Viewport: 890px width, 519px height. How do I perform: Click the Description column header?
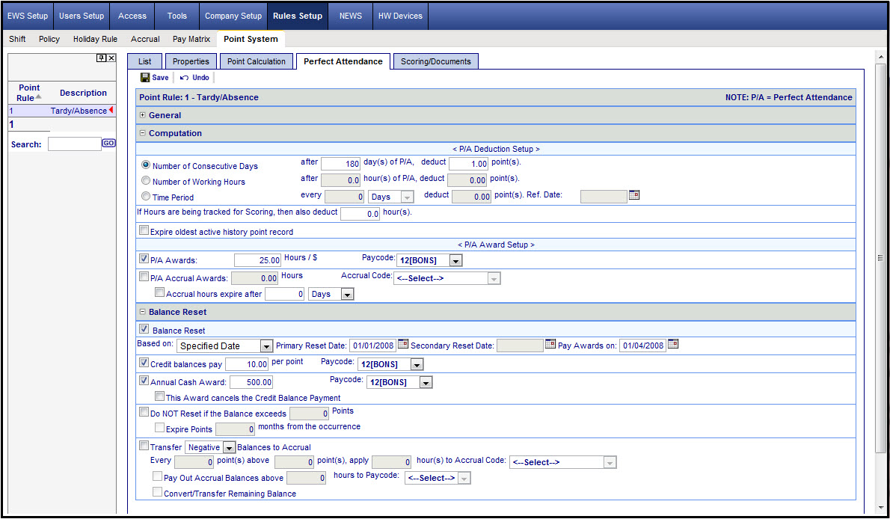84,93
